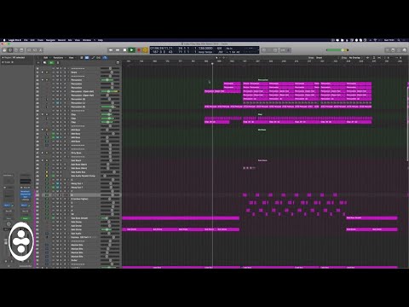Click the vertical scrollbar at right edge of tracks
The height and width of the screenshot is (307, 409).
(408, 124)
